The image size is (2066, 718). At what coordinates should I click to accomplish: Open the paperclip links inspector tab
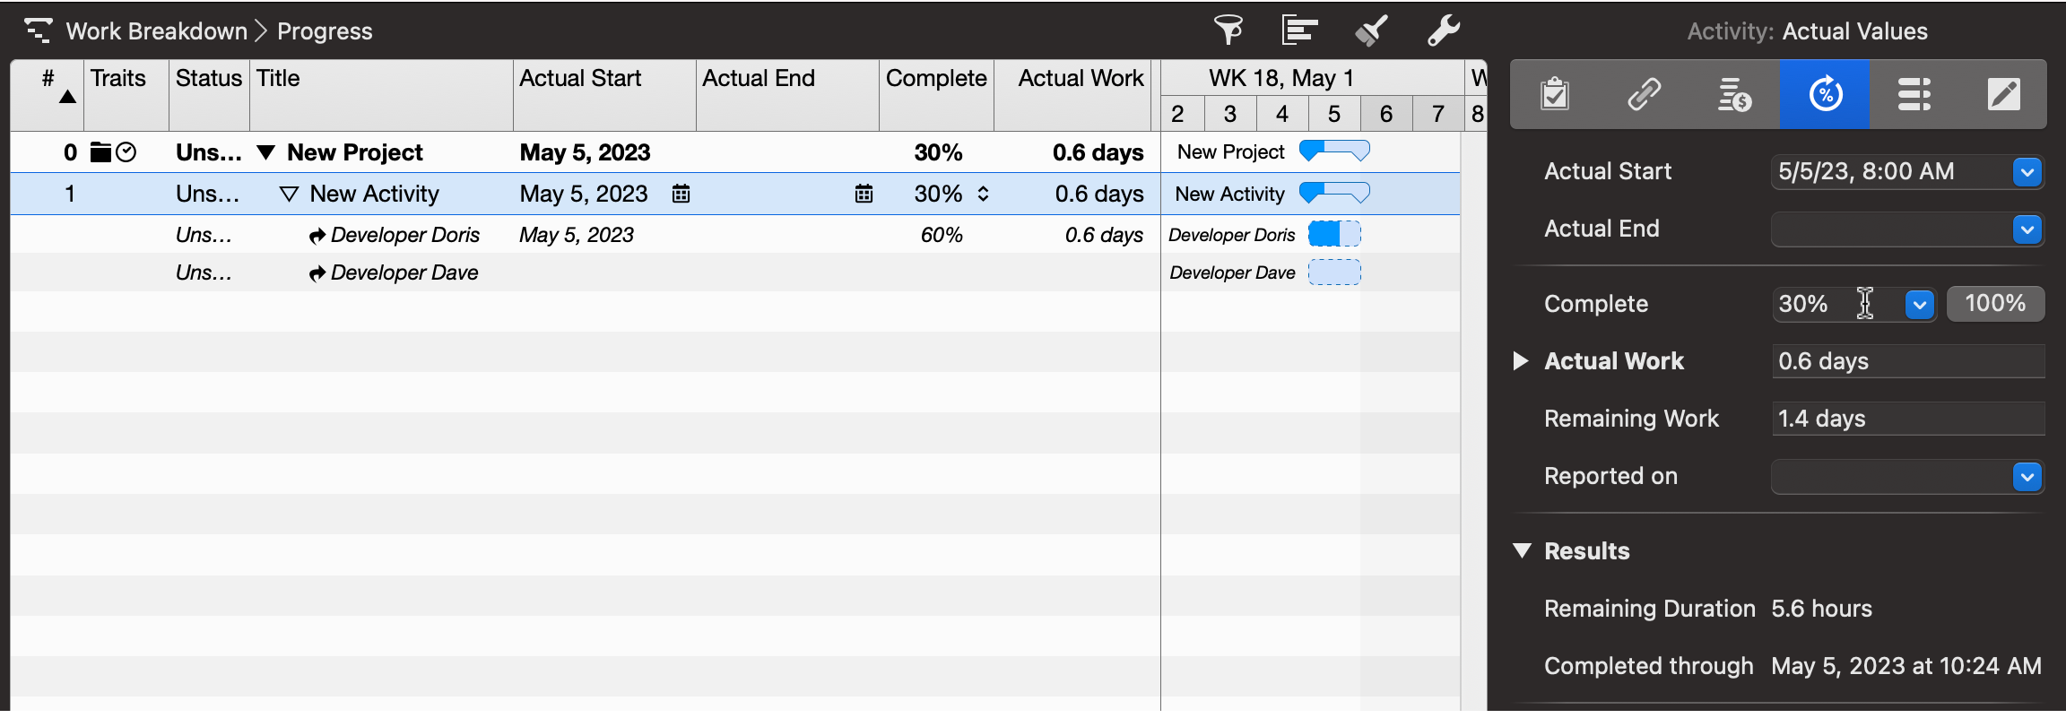click(1645, 94)
